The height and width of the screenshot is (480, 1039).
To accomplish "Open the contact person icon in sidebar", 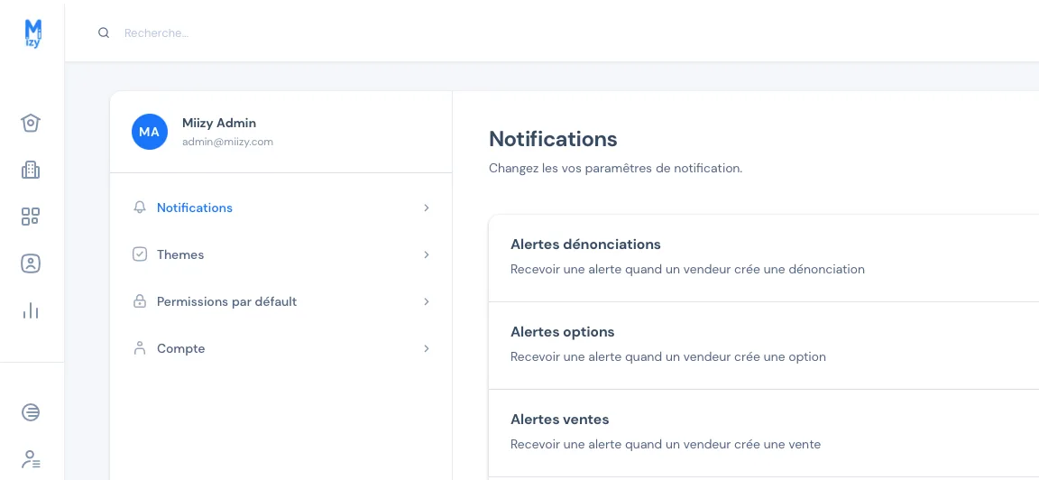I will click(31, 263).
